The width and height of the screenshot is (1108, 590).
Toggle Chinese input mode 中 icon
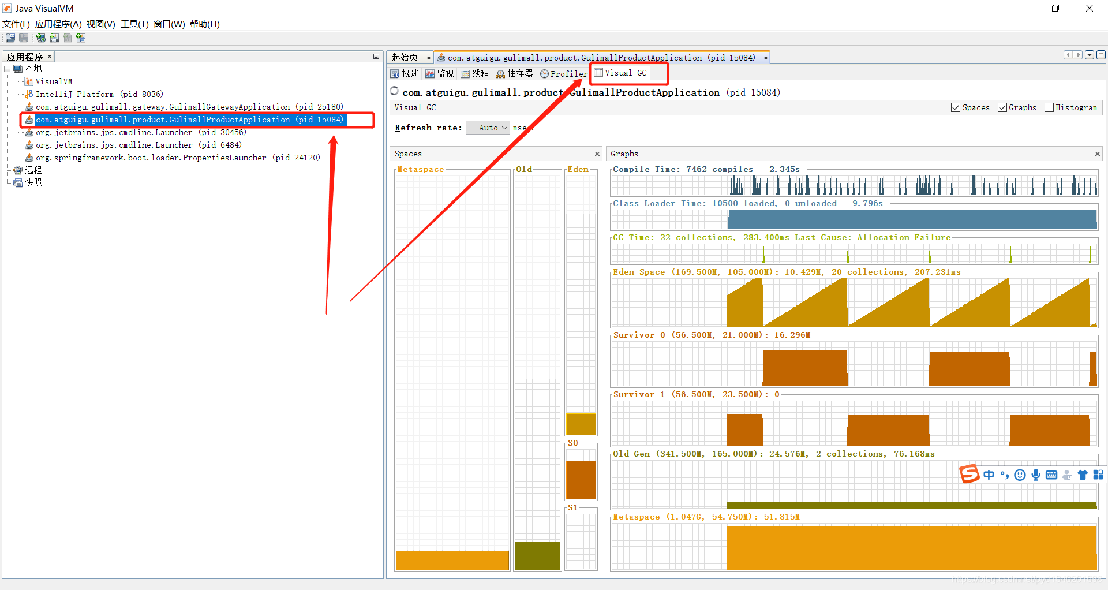click(x=989, y=475)
